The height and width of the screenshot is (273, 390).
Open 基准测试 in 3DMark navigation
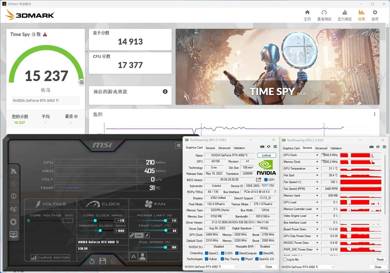coord(324,15)
